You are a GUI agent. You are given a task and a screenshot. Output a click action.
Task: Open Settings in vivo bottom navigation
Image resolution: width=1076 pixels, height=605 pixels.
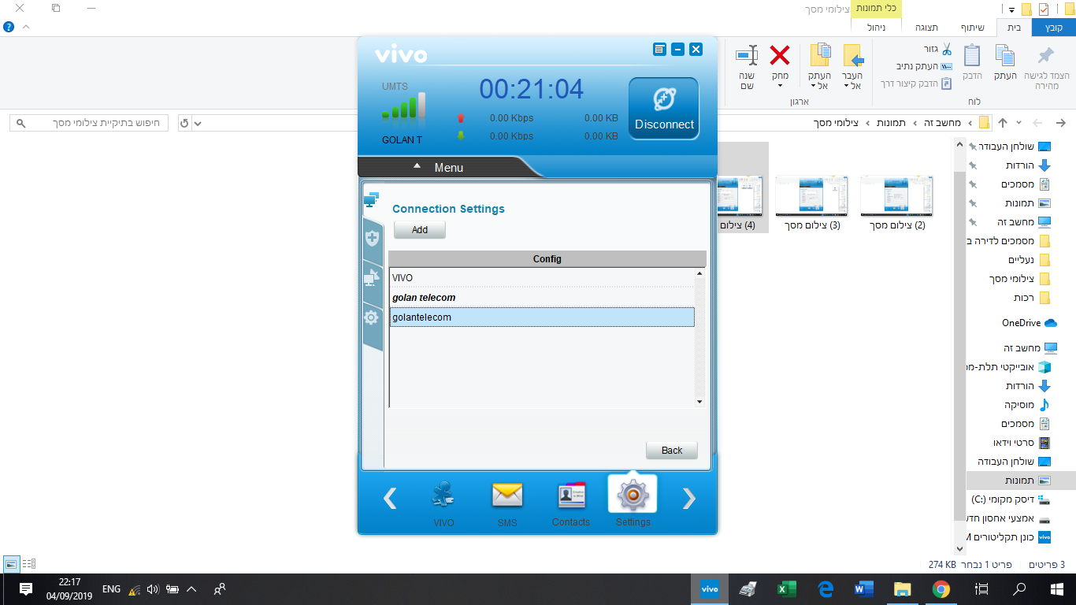pyautogui.click(x=633, y=502)
